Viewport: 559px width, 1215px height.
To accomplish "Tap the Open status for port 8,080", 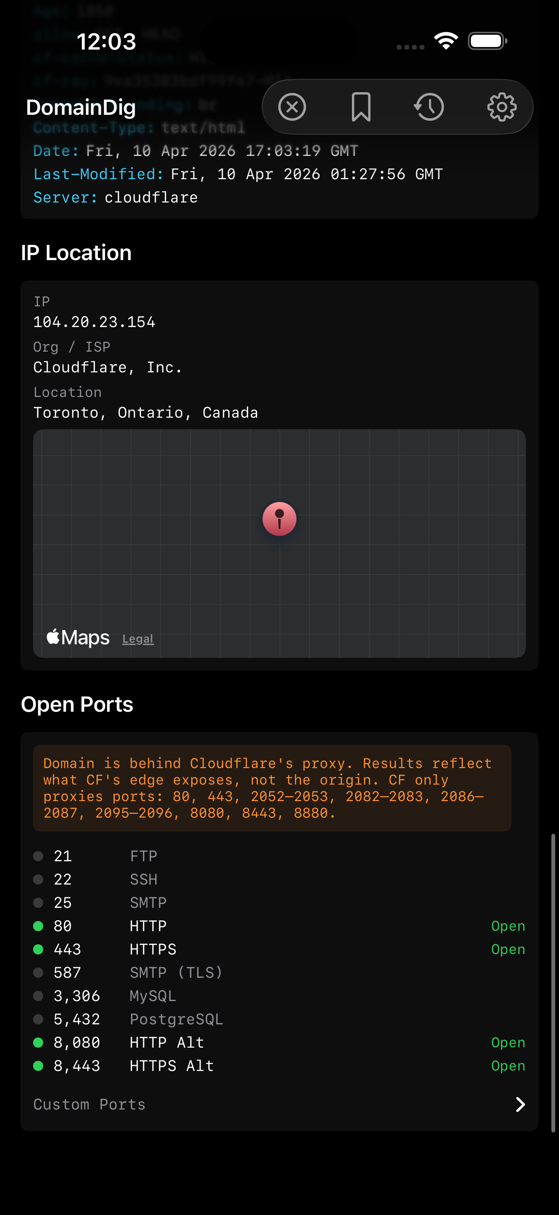I will click(x=508, y=1043).
